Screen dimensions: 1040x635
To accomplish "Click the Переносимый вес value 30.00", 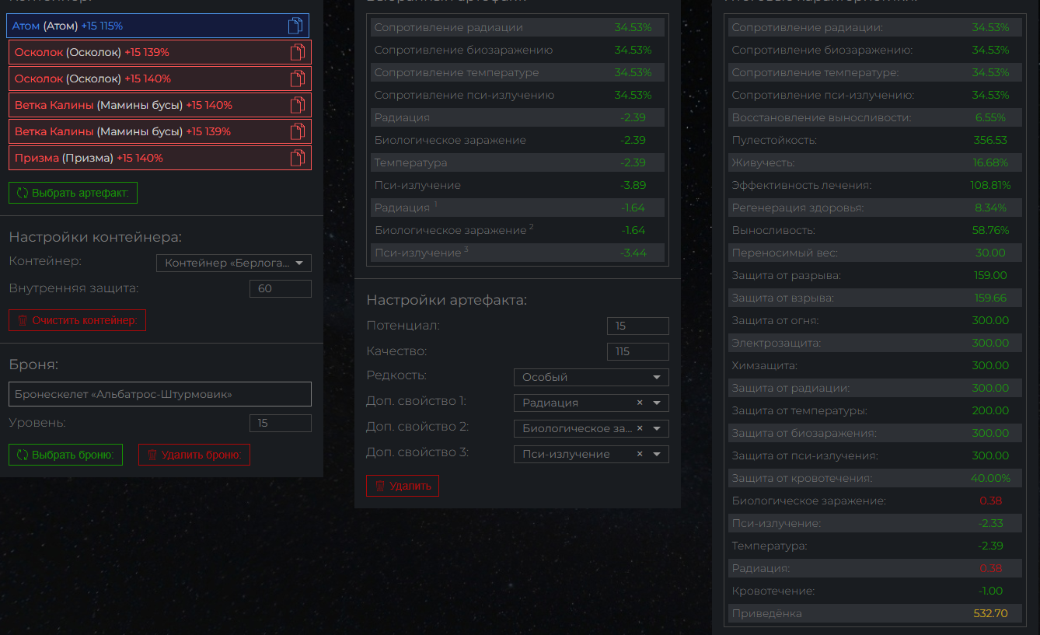I will [990, 253].
